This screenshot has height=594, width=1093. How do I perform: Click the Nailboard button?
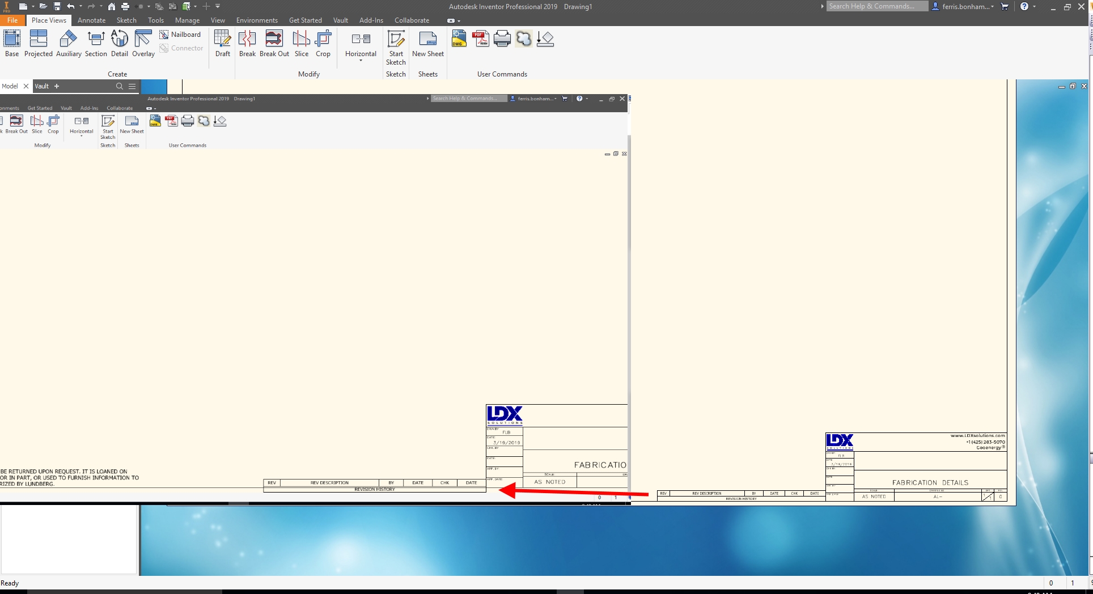tap(180, 34)
